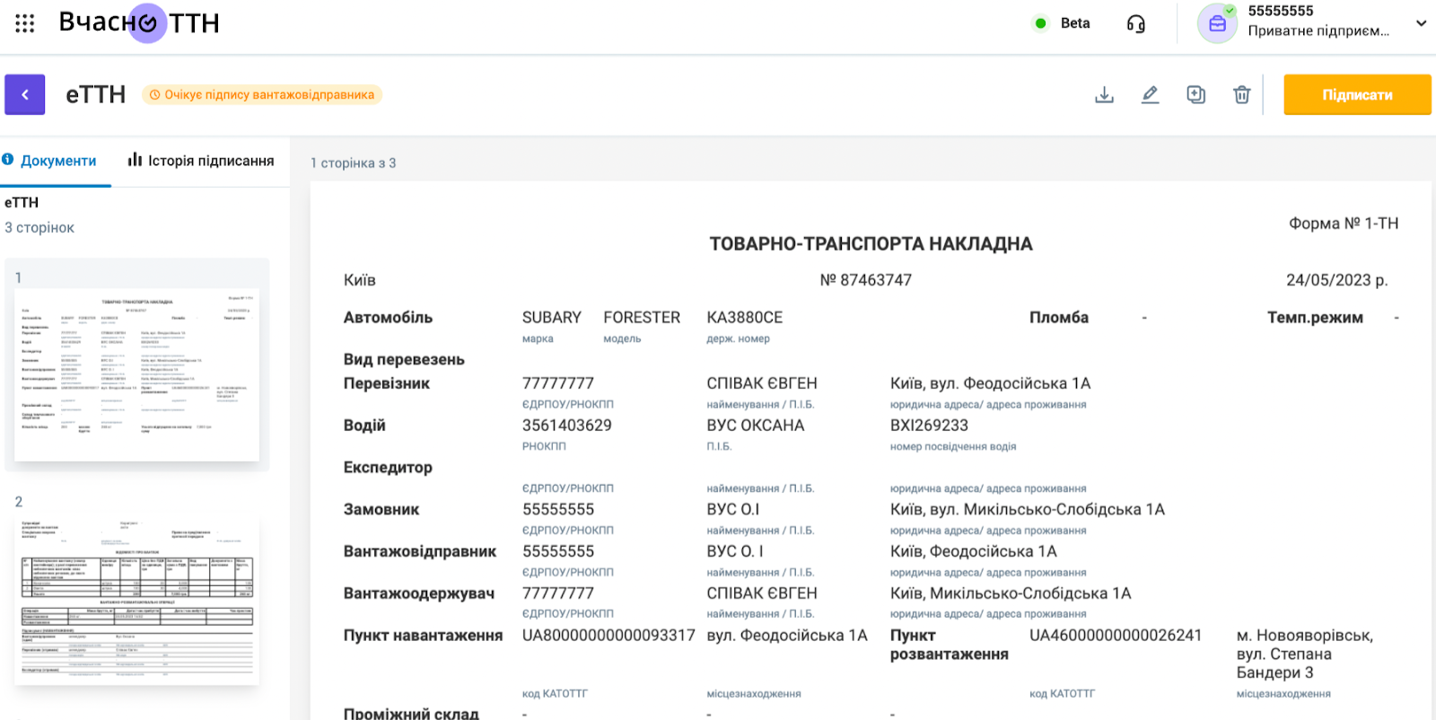
Task: Open the apps grid menu
Action: [x=25, y=23]
